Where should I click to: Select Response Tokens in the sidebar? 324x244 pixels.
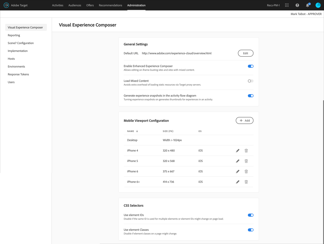click(x=18, y=74)
